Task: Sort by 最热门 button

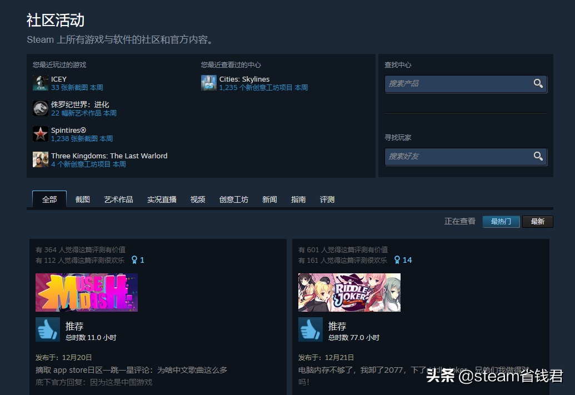Action: point(501,222)
